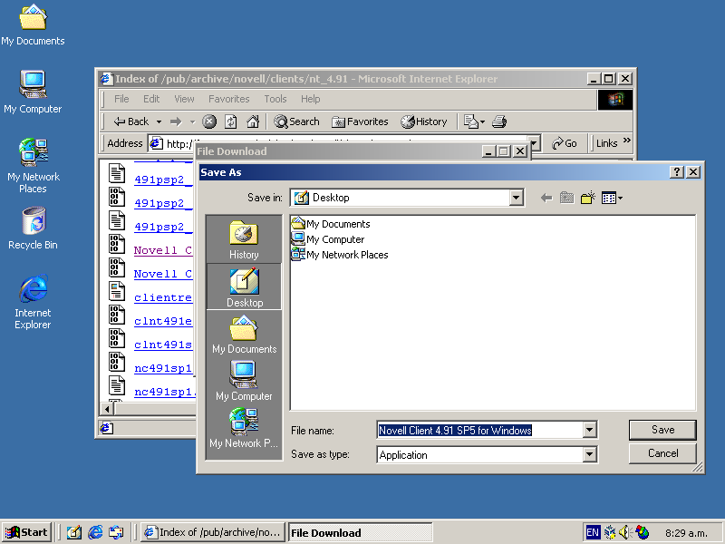725x544 pixels.
Task: Click the Go button beside the address bar
Action: click(565, 143)
